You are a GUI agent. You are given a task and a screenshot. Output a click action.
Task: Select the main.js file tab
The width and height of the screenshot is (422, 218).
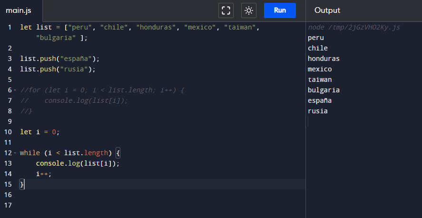point(19,10)
